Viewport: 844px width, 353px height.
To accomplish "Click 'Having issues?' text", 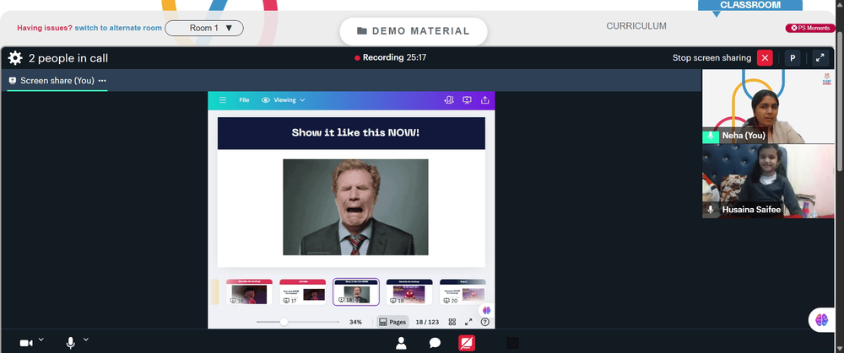I will click(x=45, y=28).
